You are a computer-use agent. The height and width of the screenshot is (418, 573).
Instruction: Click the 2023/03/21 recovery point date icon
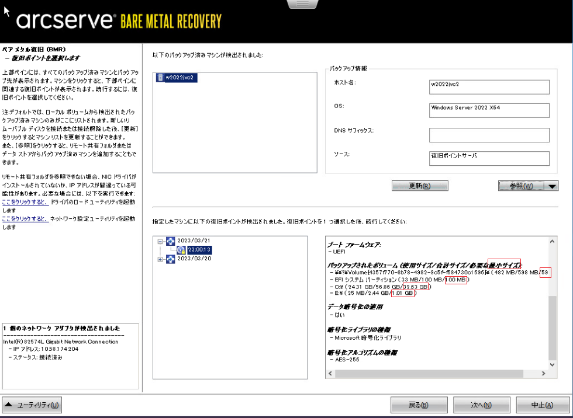[x=170, y=241]
